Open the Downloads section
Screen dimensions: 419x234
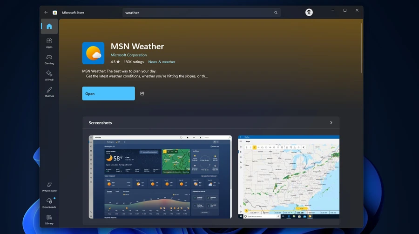[x=49, y=203]
